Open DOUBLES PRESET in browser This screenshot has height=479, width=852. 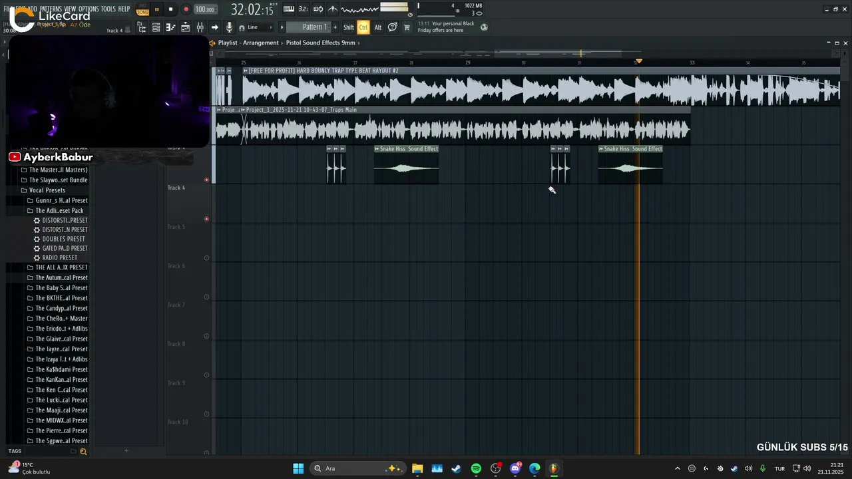coord(60,239)
